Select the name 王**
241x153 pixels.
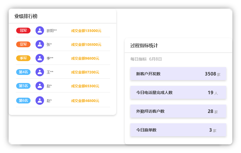[50, 72]
